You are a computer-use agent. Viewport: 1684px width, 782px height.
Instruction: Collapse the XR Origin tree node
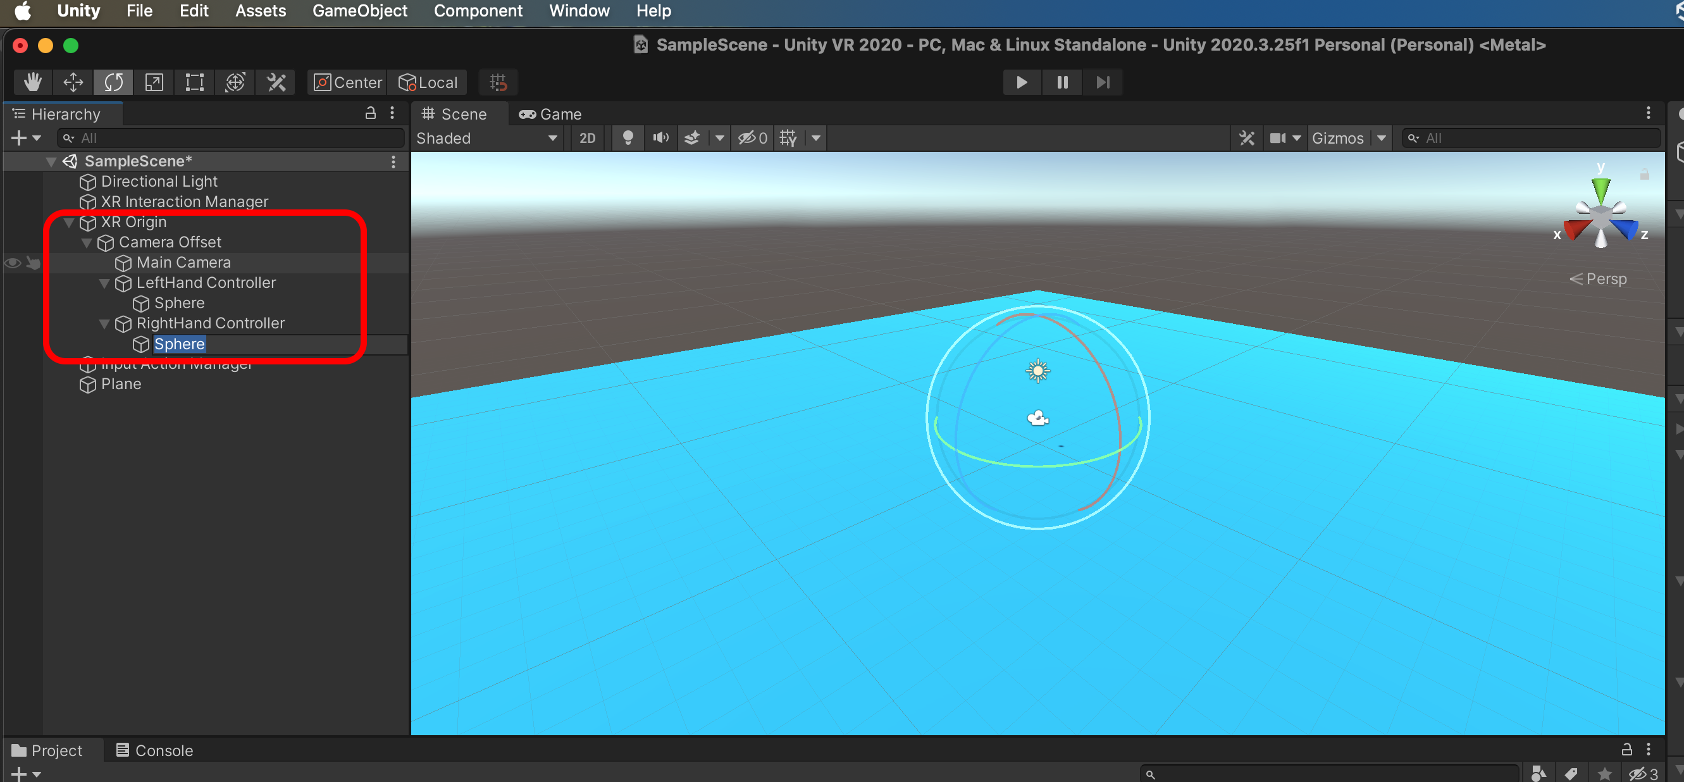click(x=69, y=222)
